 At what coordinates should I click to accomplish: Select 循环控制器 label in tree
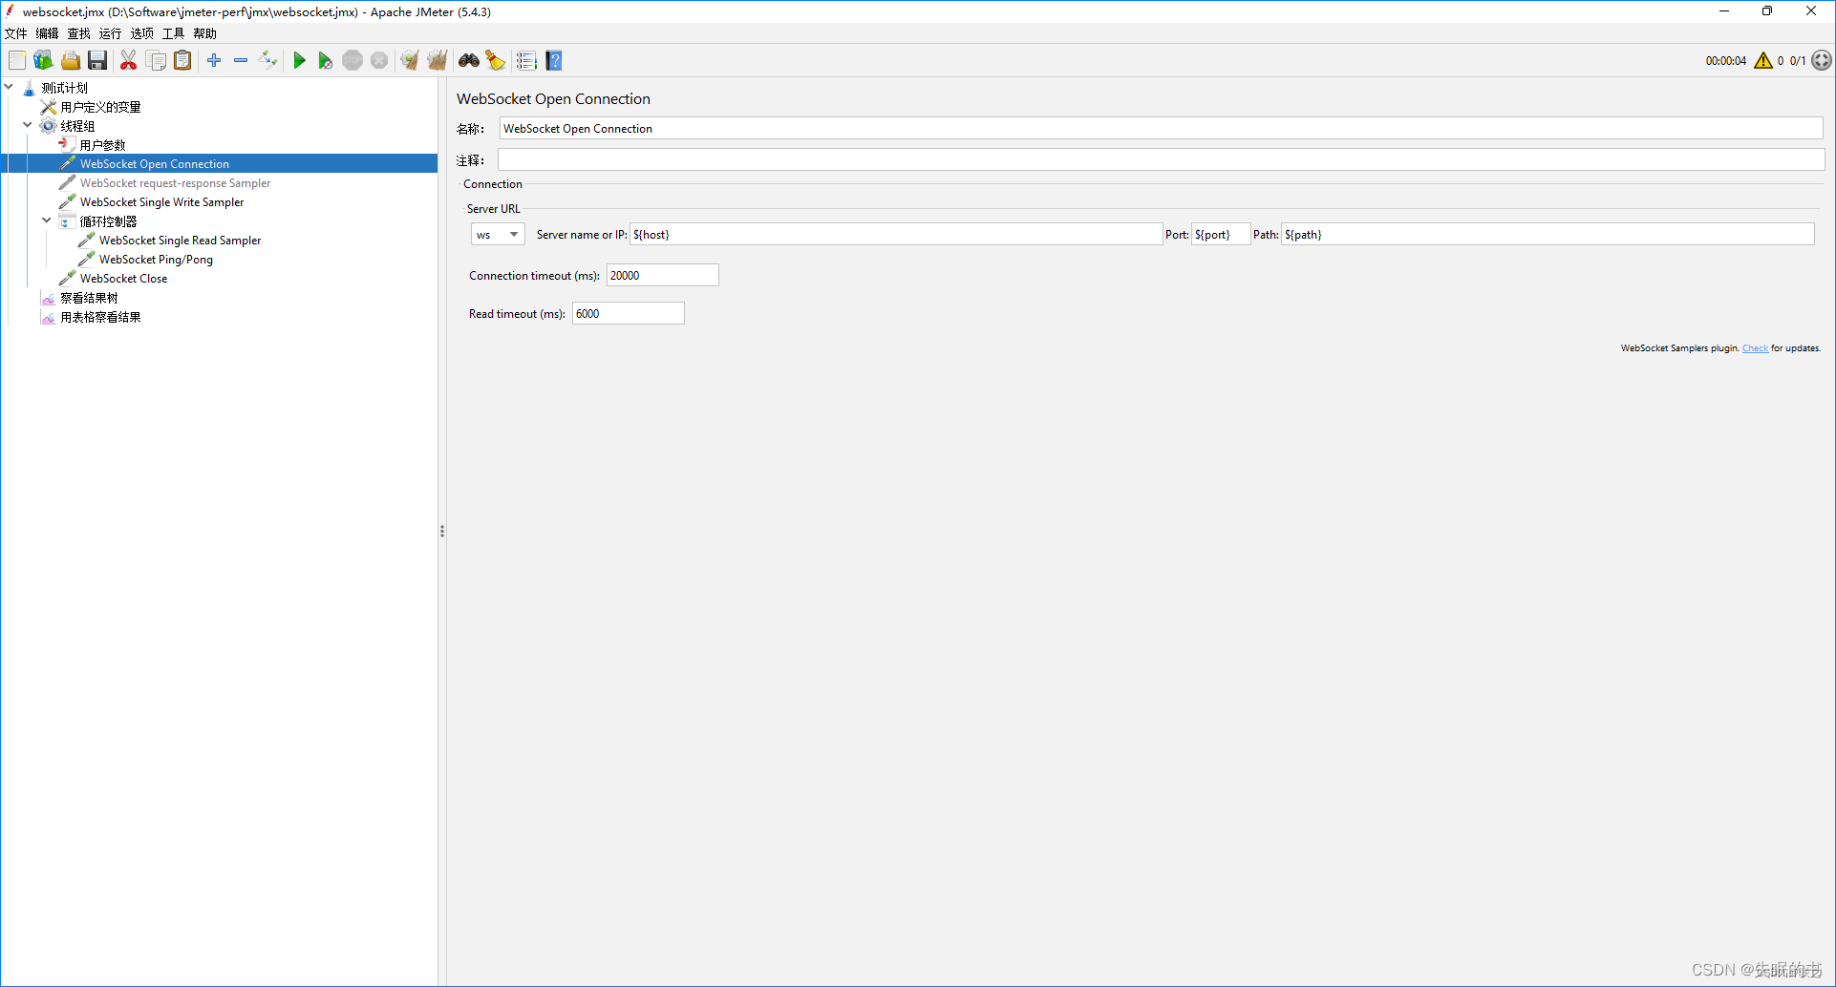(108, 221)
